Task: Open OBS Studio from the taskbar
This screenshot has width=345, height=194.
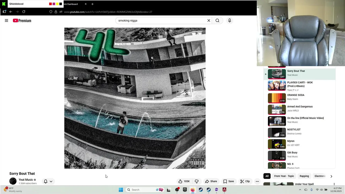Action: [x=177, y=190]
